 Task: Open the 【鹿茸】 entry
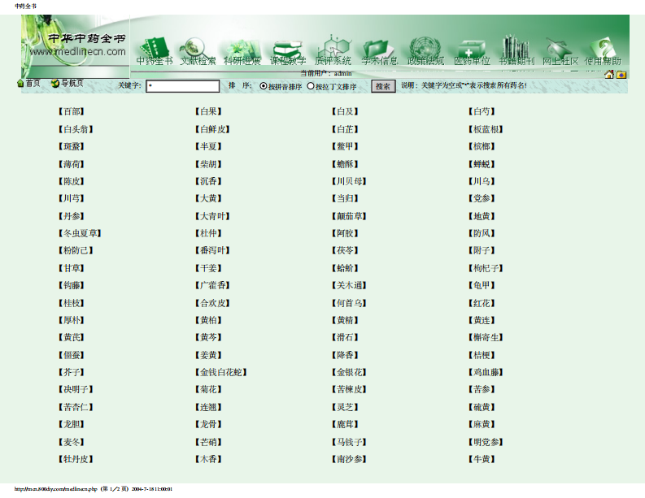click(345, 424)
